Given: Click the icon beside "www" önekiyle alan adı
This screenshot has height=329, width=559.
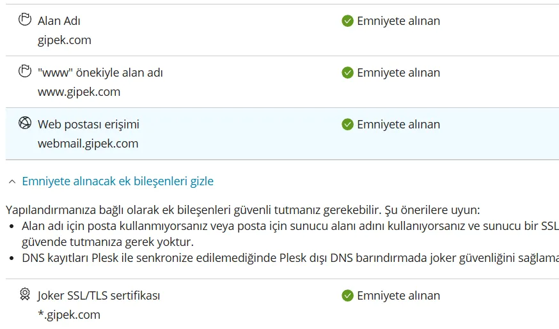Looking at the screenshot, I should click(x=24, y=72).
